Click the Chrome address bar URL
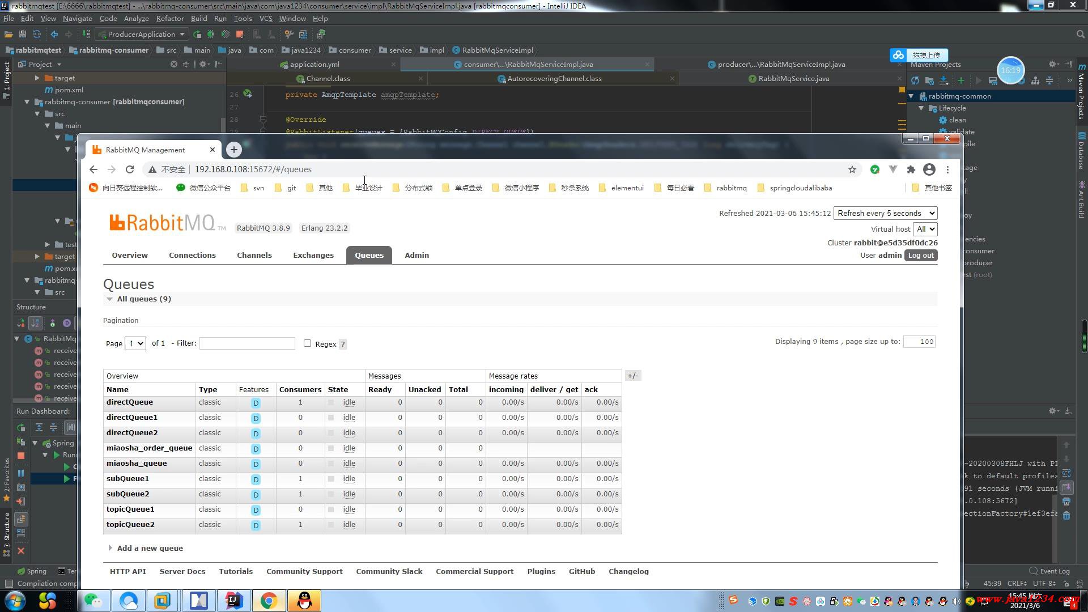 pyautogui.click(x=253, y=169)
